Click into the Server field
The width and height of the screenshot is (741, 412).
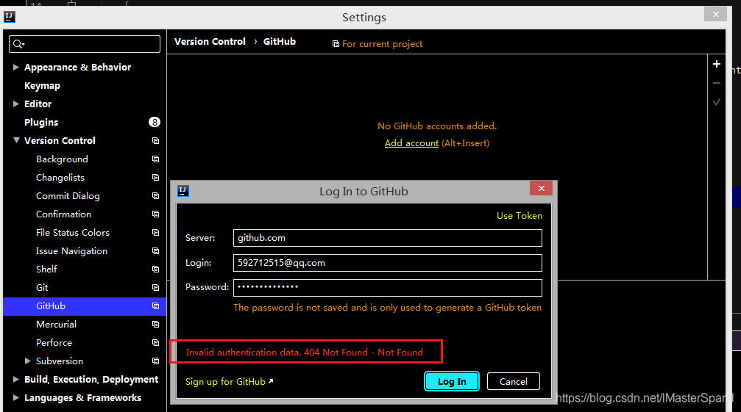tap(388, 238)
